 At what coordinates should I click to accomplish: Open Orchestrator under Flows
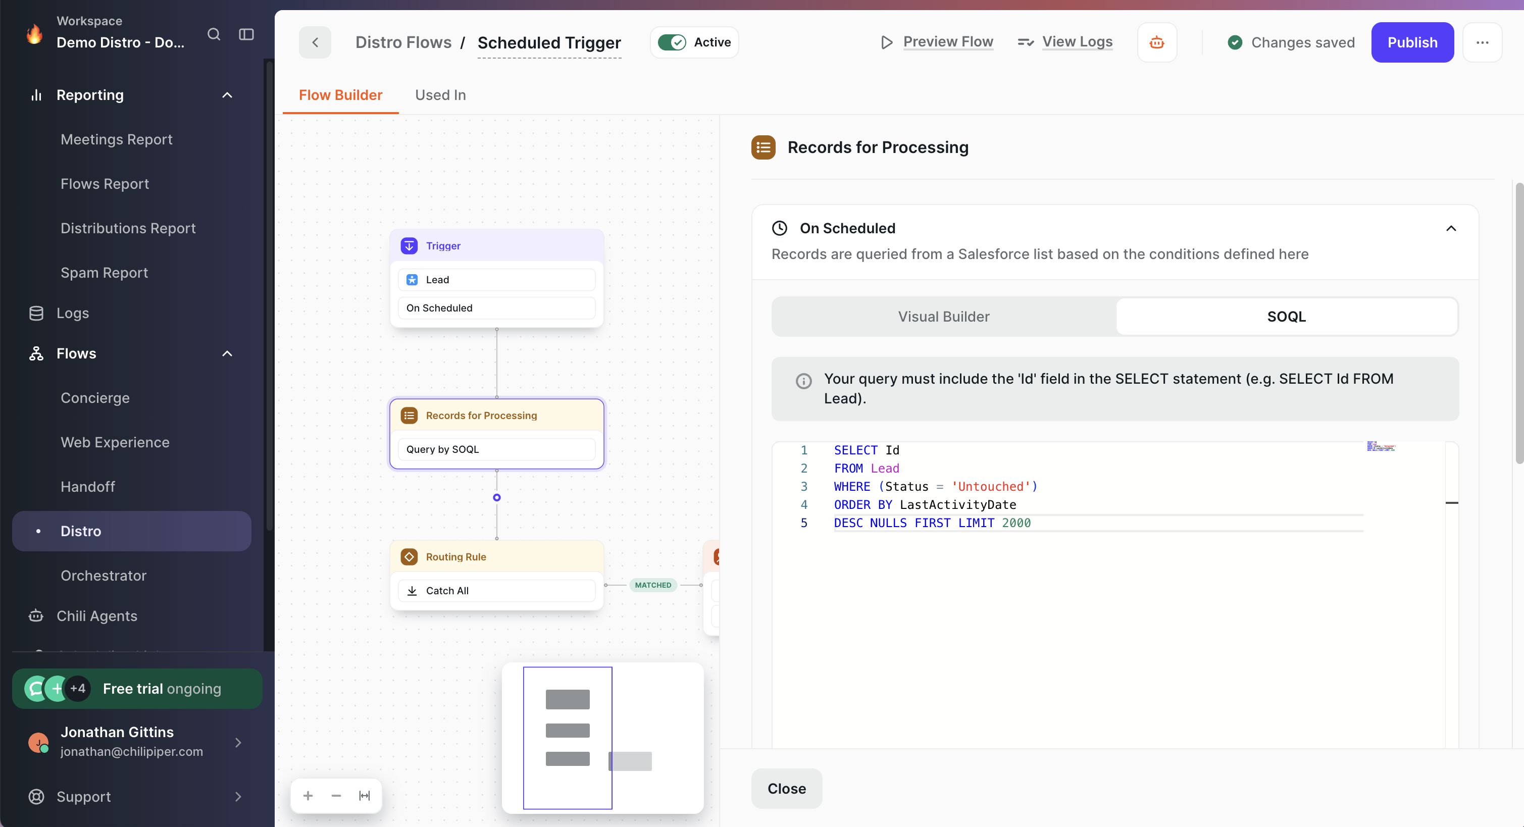tap(104, 575)
